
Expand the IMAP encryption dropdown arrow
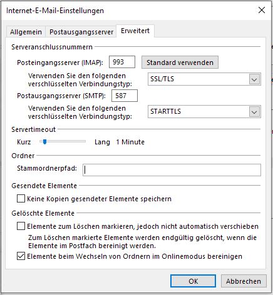point(254,79)
